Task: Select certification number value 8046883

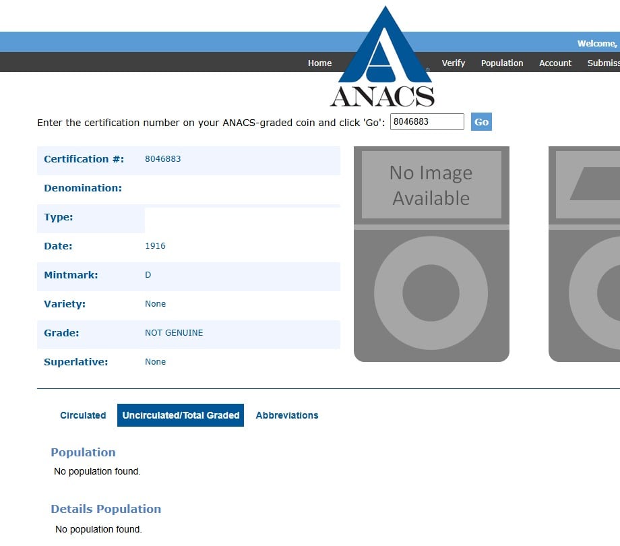Action: click(x=162, y=158)
